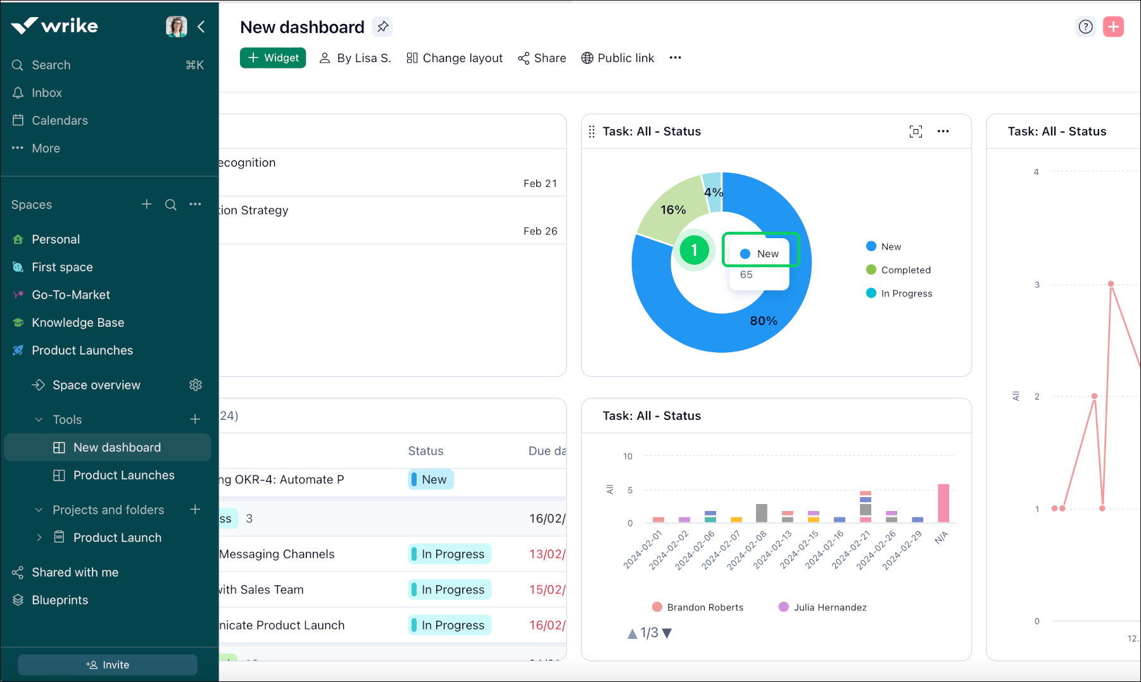Collapse the sidebar with the arrow icon

pos(201,27)
